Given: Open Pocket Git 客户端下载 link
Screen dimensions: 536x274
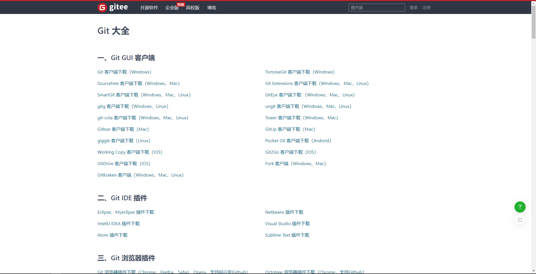Looking at the screenshot, I should [x=298, y=141].
